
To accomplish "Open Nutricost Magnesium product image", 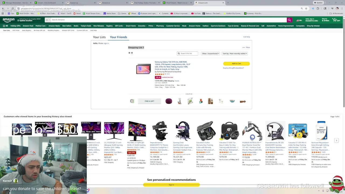I will click(x=321, y=131).
